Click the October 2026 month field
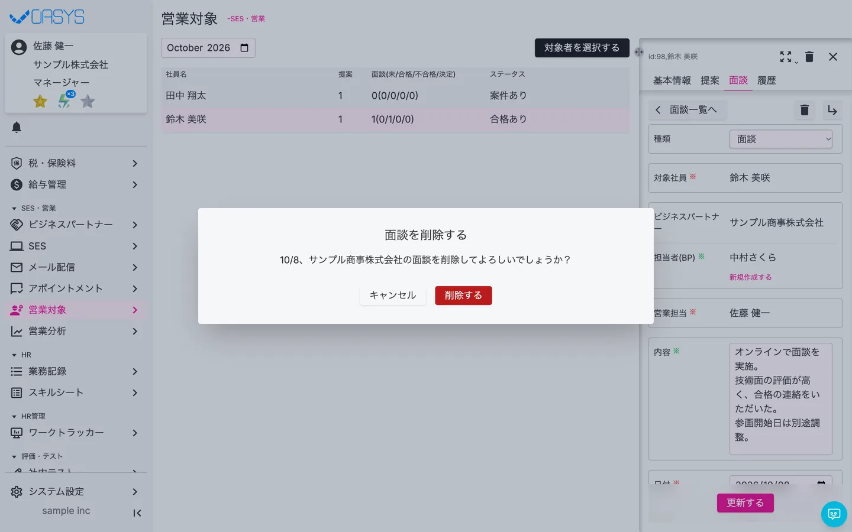The width and height of the screenshot is (852, 532). click(x=208, y=48)
